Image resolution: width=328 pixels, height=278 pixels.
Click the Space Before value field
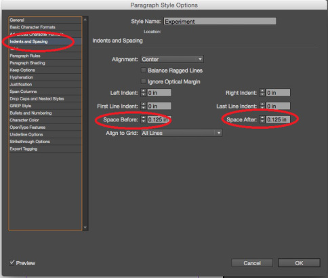click(159, 119)
